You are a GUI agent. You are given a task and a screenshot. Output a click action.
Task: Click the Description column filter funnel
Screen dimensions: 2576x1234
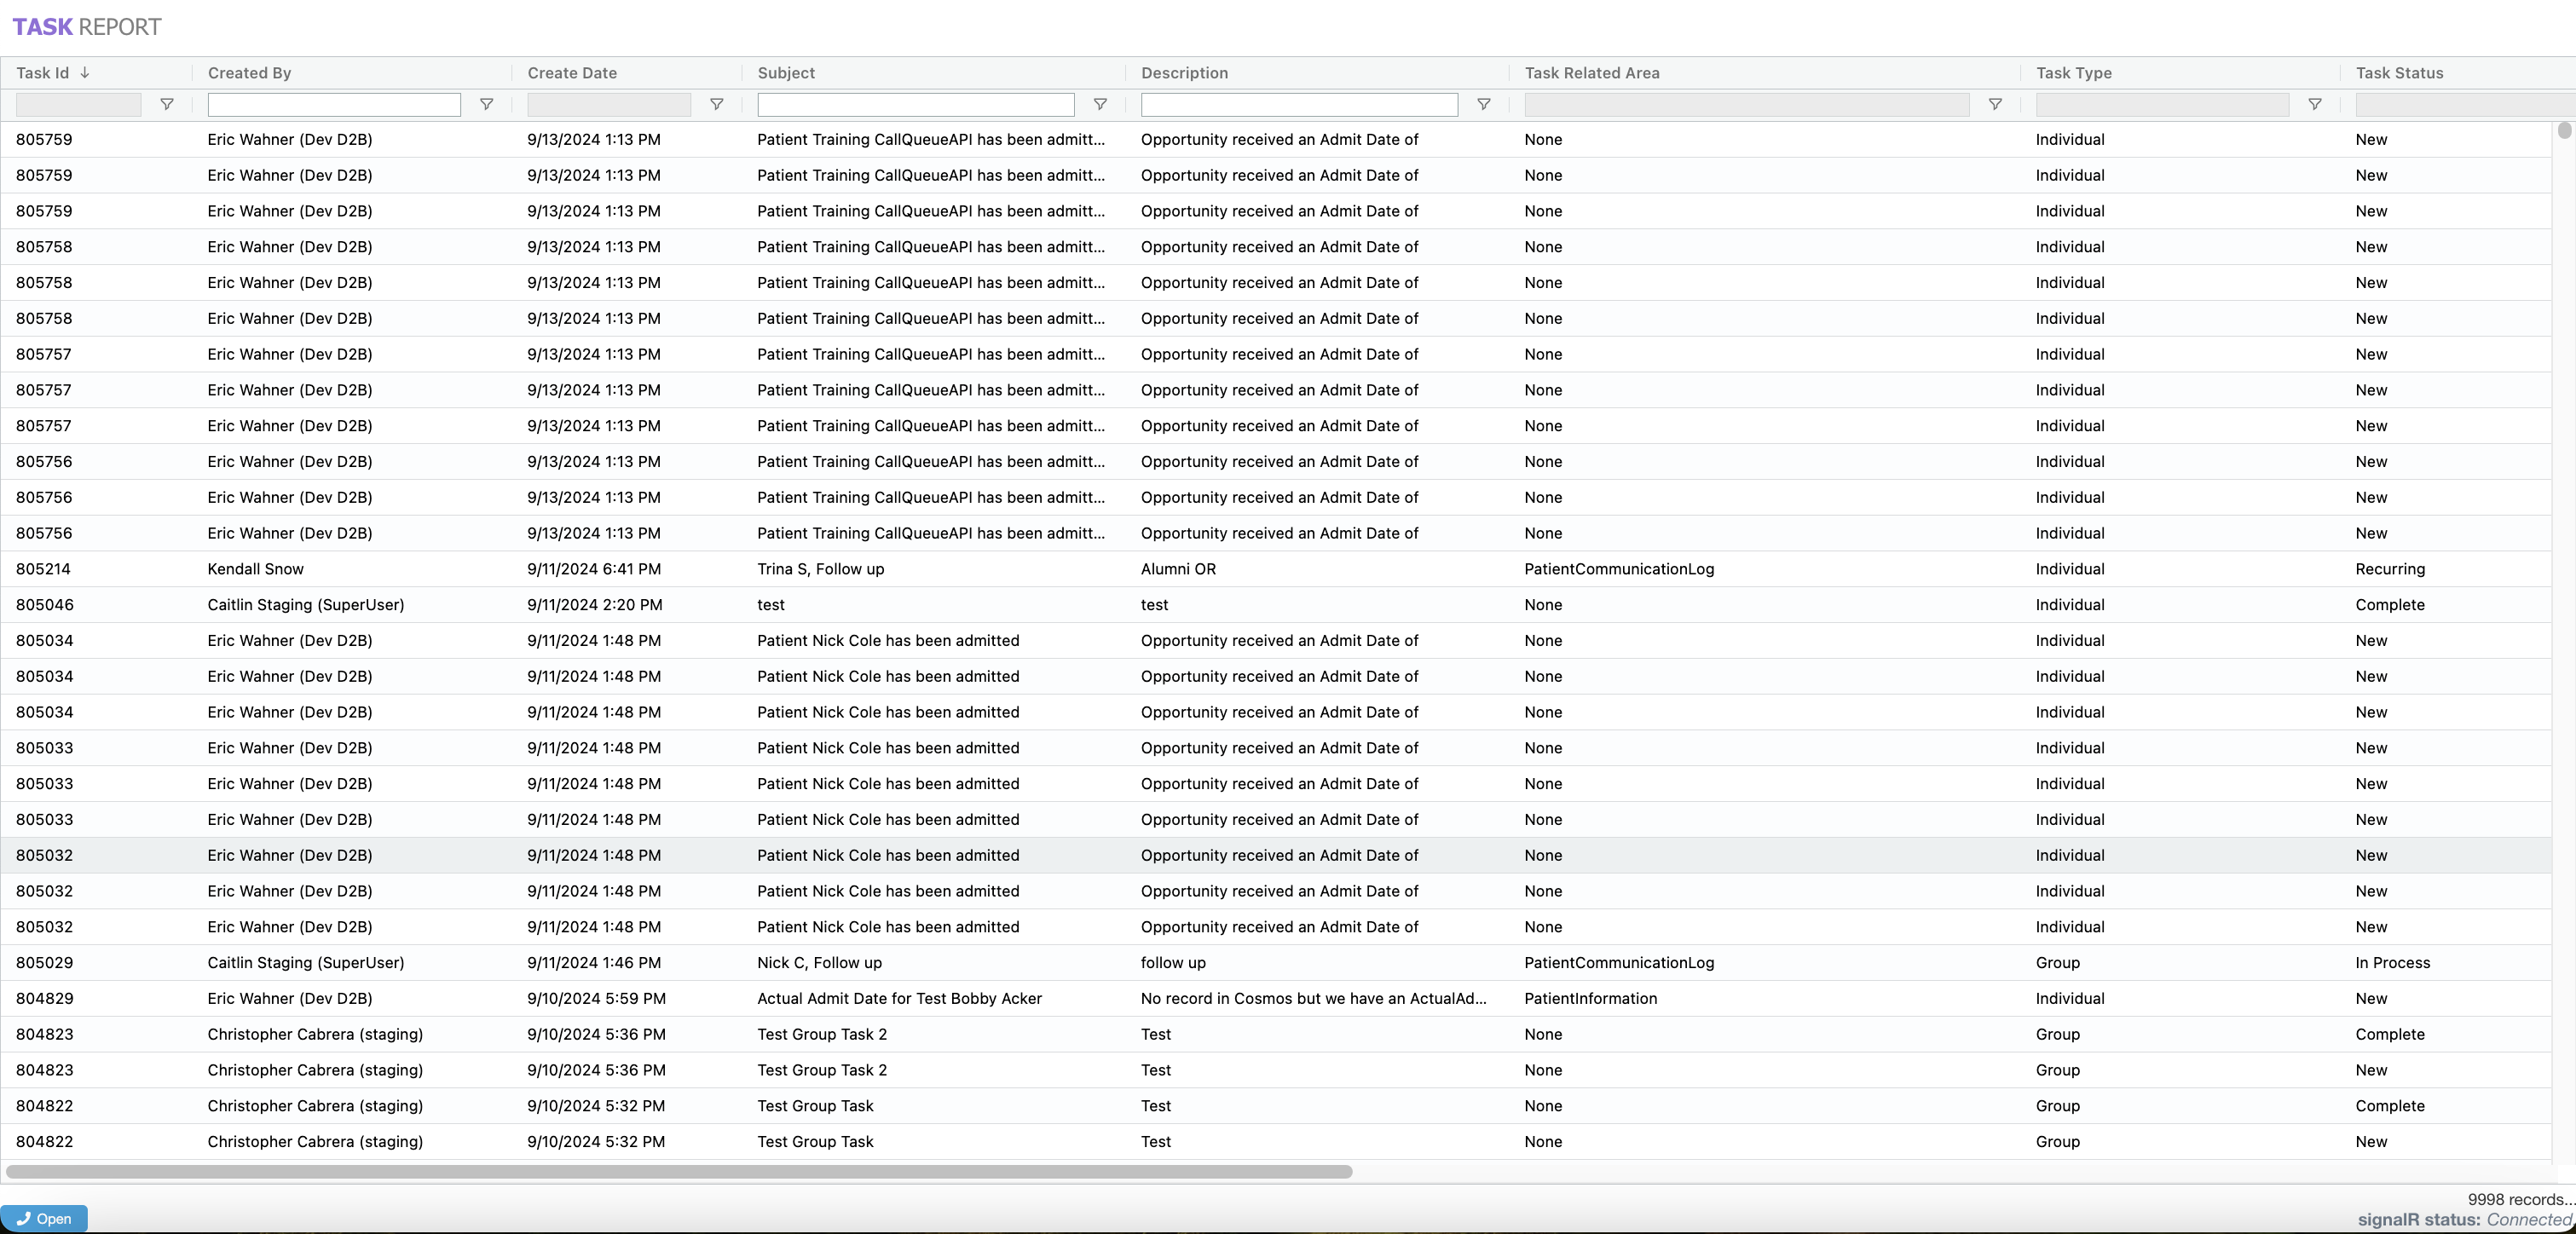[x=1484, y=104]
